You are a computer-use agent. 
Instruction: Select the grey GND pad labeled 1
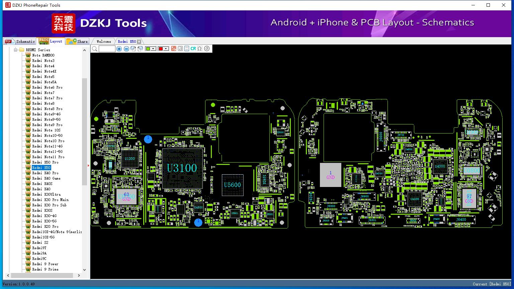click(331, 175)
